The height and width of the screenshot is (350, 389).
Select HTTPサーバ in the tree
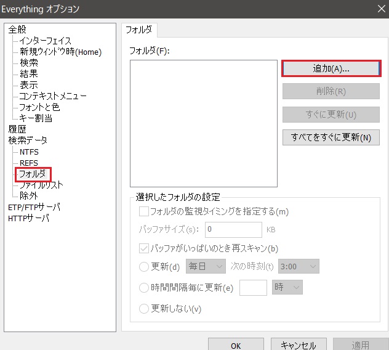click(28, 218)
